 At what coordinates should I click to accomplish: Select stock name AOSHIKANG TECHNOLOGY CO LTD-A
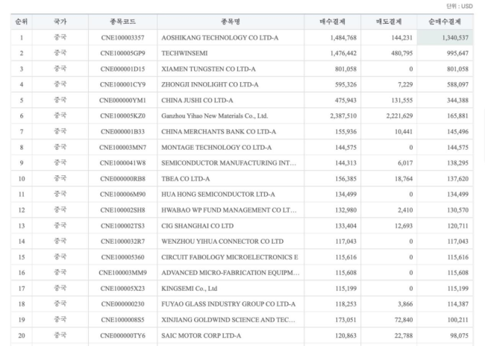coord(231,38)
